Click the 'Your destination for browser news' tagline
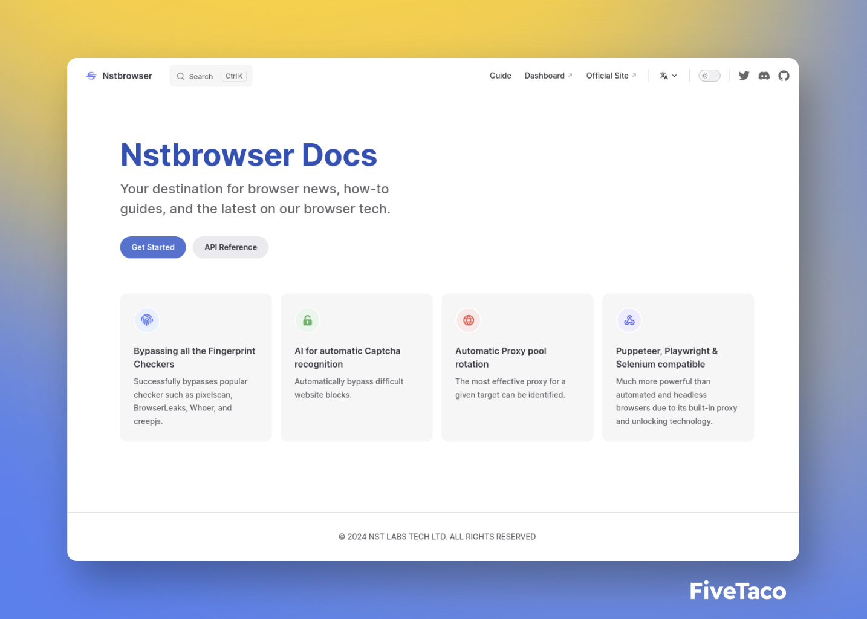This screenshot has height=619, width=867. click(255, 199)
